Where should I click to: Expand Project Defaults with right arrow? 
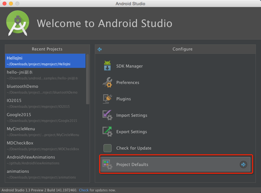click(x=243, y=164)
